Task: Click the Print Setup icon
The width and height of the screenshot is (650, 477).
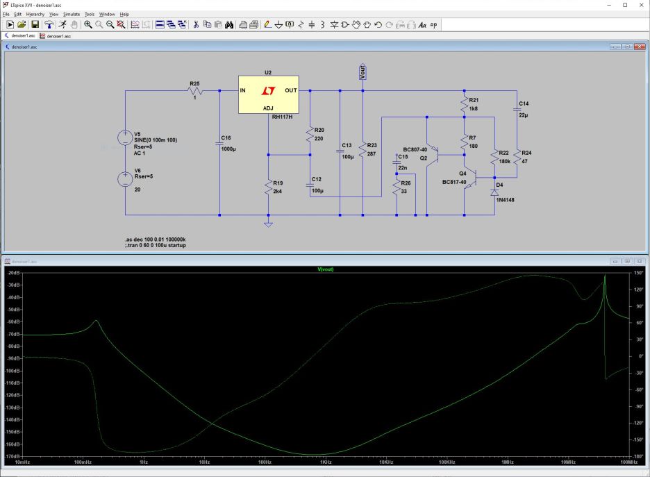Action: pyautogui.click(x=254, y=25)
